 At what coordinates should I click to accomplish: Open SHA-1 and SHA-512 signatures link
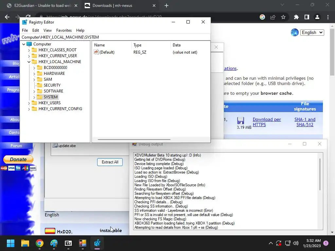click(x=305, y=122)
